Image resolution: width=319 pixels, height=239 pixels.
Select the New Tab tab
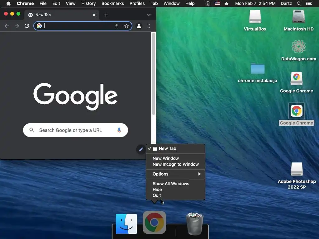[62, 15]
